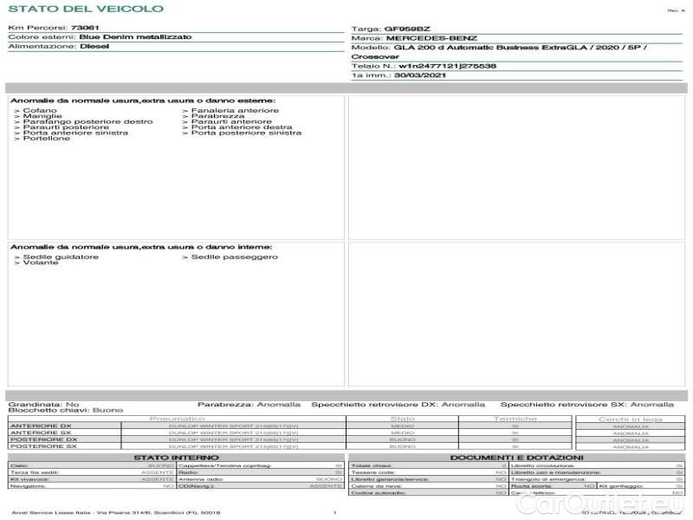Select the "Catena da neve:" label
The image size is (693, 520).
pyautogui.click(x=377, y=486)
